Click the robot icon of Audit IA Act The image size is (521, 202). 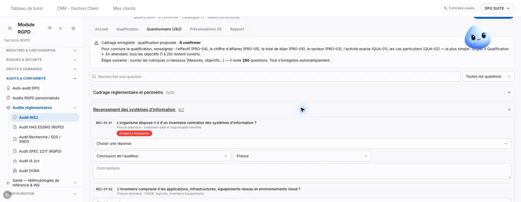tap(15, 161)
